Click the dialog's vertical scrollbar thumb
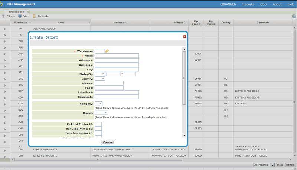The width and height of the screenshot is (297, 170). (x=184, y=78)
